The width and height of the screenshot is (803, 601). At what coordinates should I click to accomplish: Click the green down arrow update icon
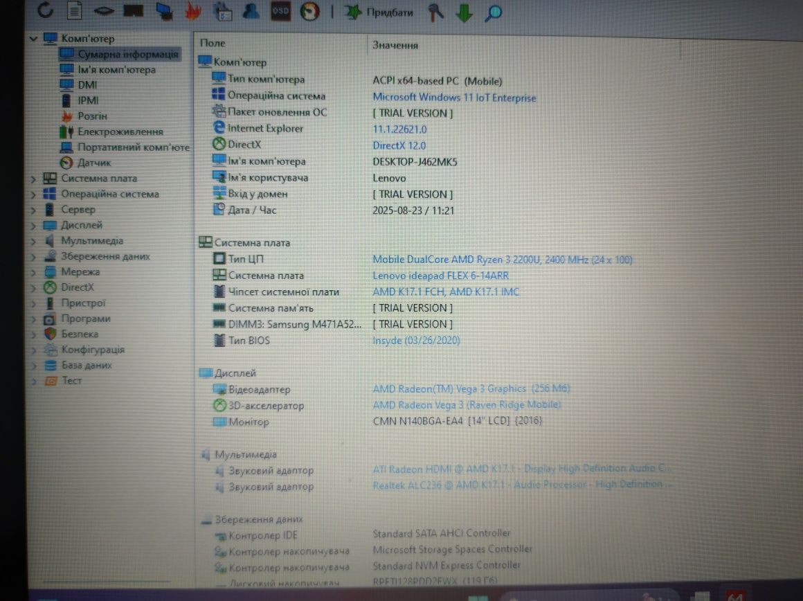464,12
